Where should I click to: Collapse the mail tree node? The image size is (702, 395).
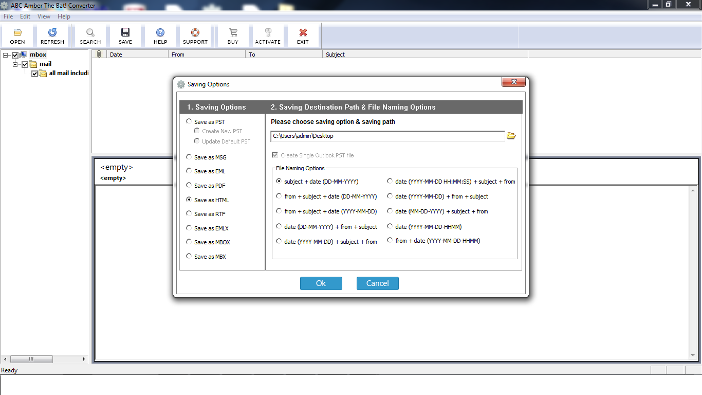coord(15,64)
